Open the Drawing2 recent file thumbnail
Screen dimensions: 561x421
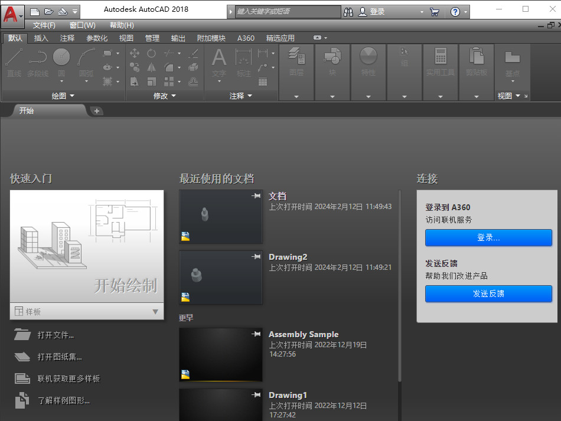pyautogui.click(x=221, y=278)
